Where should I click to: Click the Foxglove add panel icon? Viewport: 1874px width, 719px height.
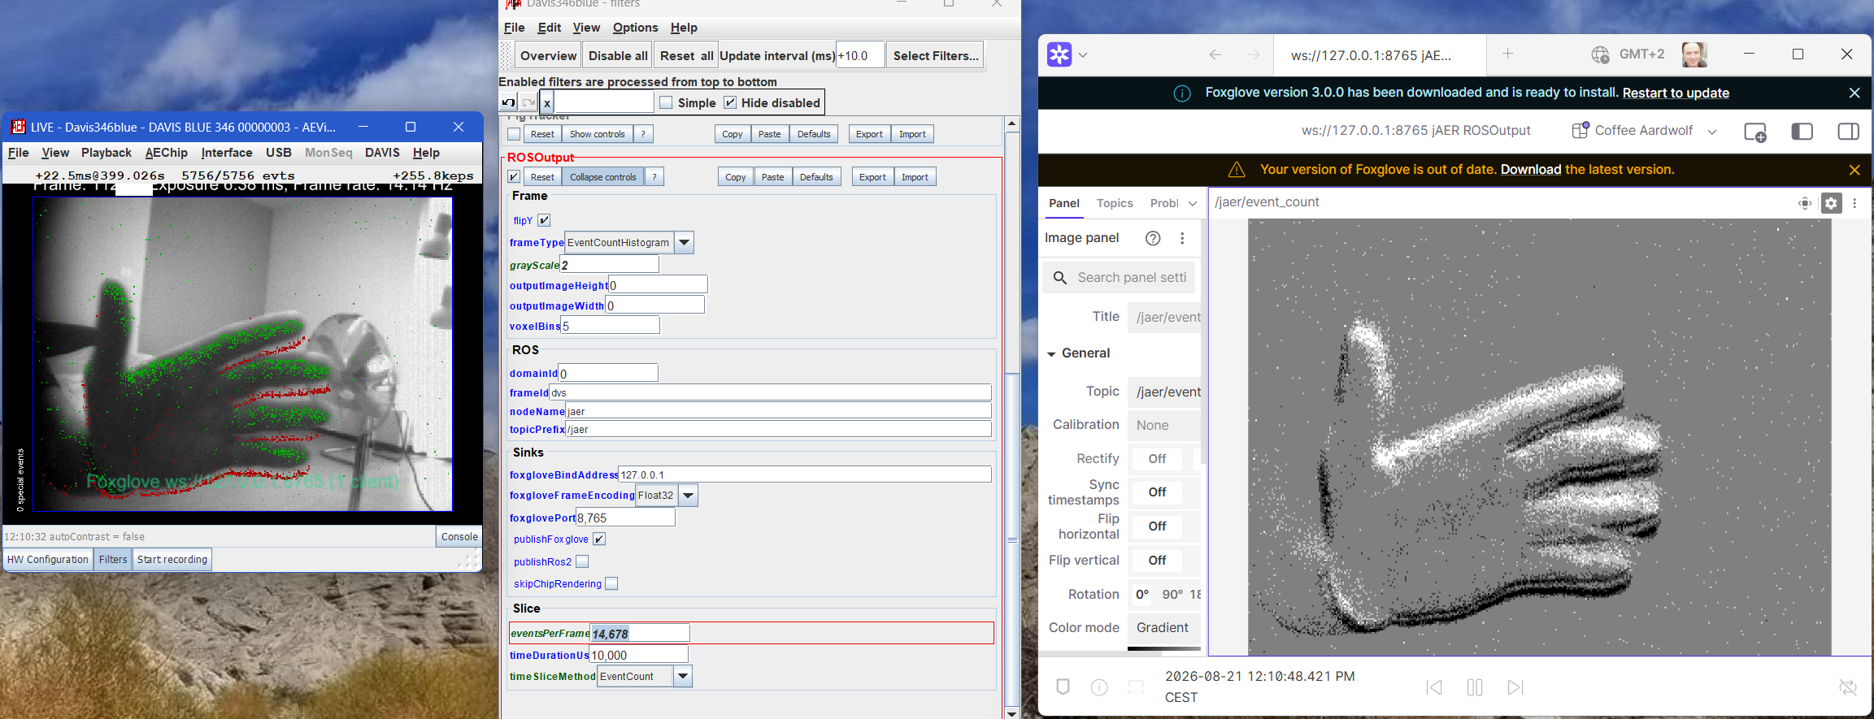pyautogui.click(x=1755, y=132)
